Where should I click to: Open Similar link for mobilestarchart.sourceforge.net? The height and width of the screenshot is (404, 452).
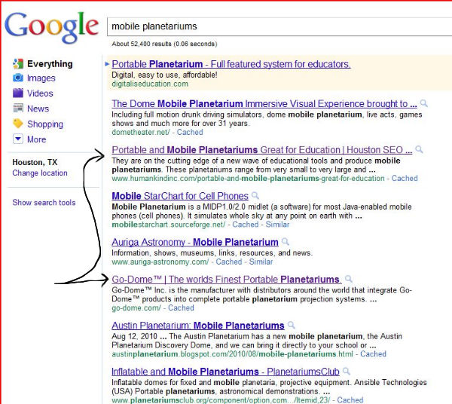(x=277, y=225)
